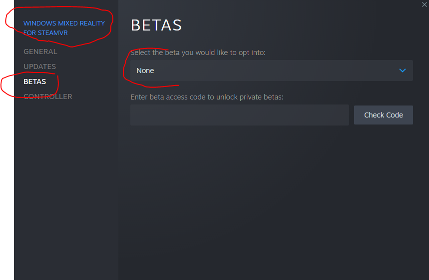Click the large BETAS page heading
This screenshot has height=280, width=429.
156,25
